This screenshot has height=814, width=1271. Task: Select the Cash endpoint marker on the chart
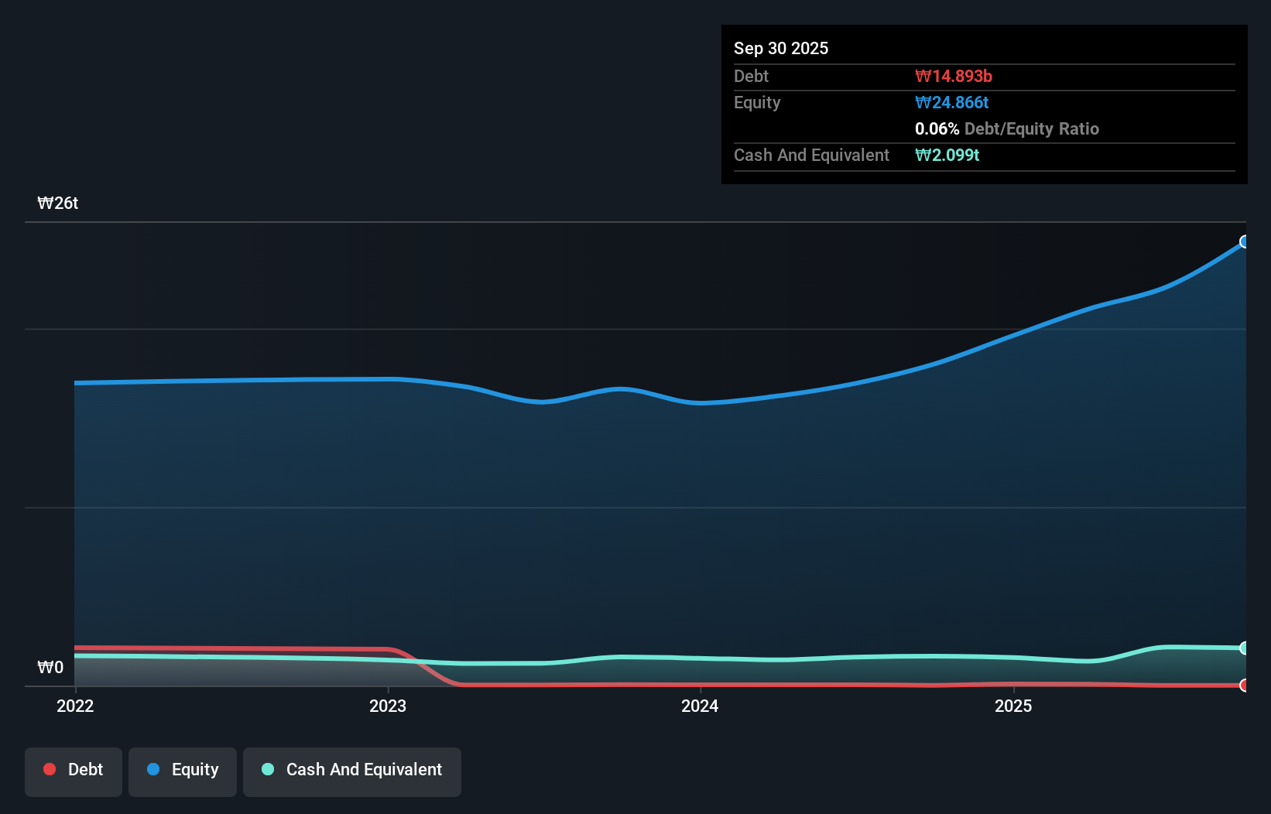point(1244,648)
